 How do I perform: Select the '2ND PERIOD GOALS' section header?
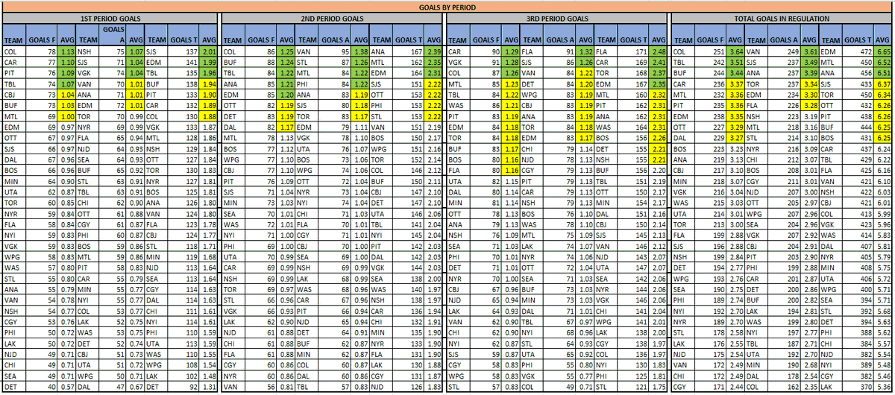tap(333, 17)
